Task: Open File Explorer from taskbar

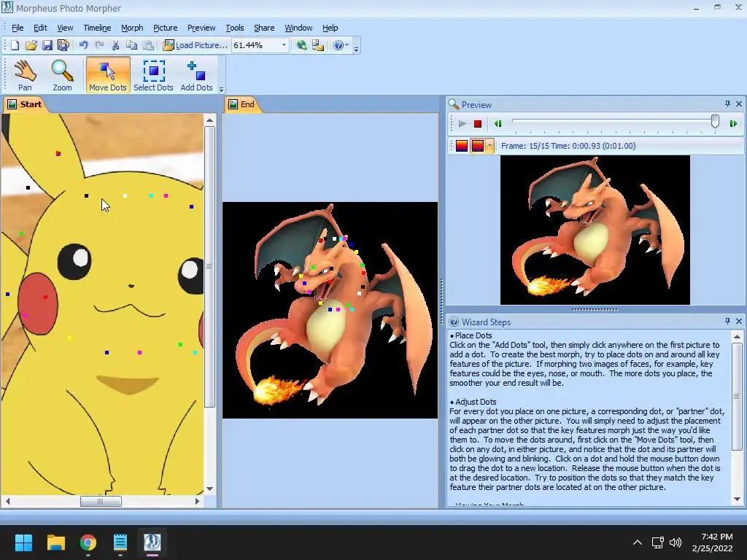Action: click(55, 542)
